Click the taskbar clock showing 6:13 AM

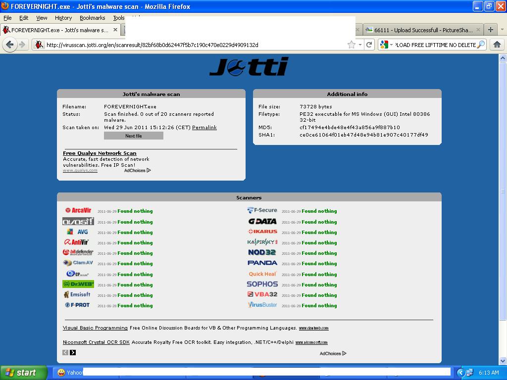(489, 373)
